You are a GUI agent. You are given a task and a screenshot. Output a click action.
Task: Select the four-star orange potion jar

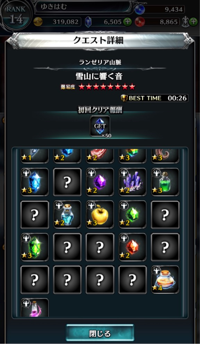click(x=165, y=280)
